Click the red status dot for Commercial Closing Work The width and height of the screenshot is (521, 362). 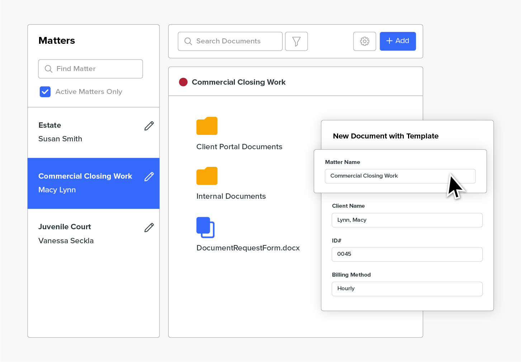[x=183, y=82]
